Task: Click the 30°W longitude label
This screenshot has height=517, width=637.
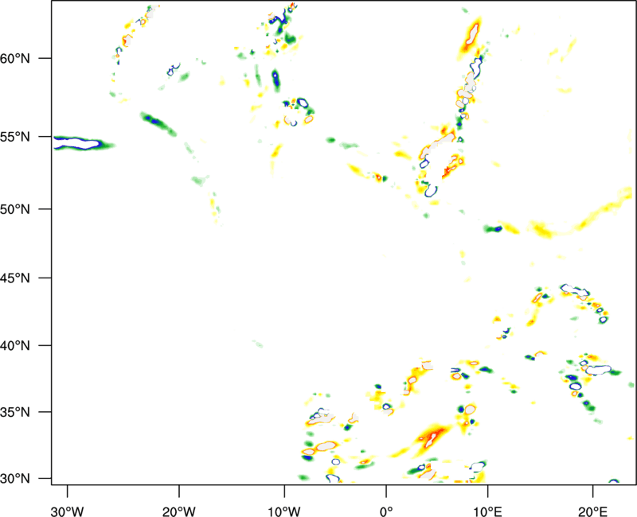Action: pyautogui.click(x=68, y=511)
